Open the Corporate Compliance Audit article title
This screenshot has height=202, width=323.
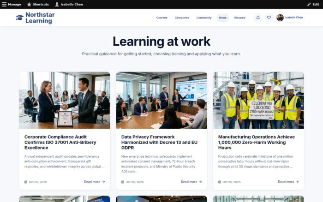60,143
